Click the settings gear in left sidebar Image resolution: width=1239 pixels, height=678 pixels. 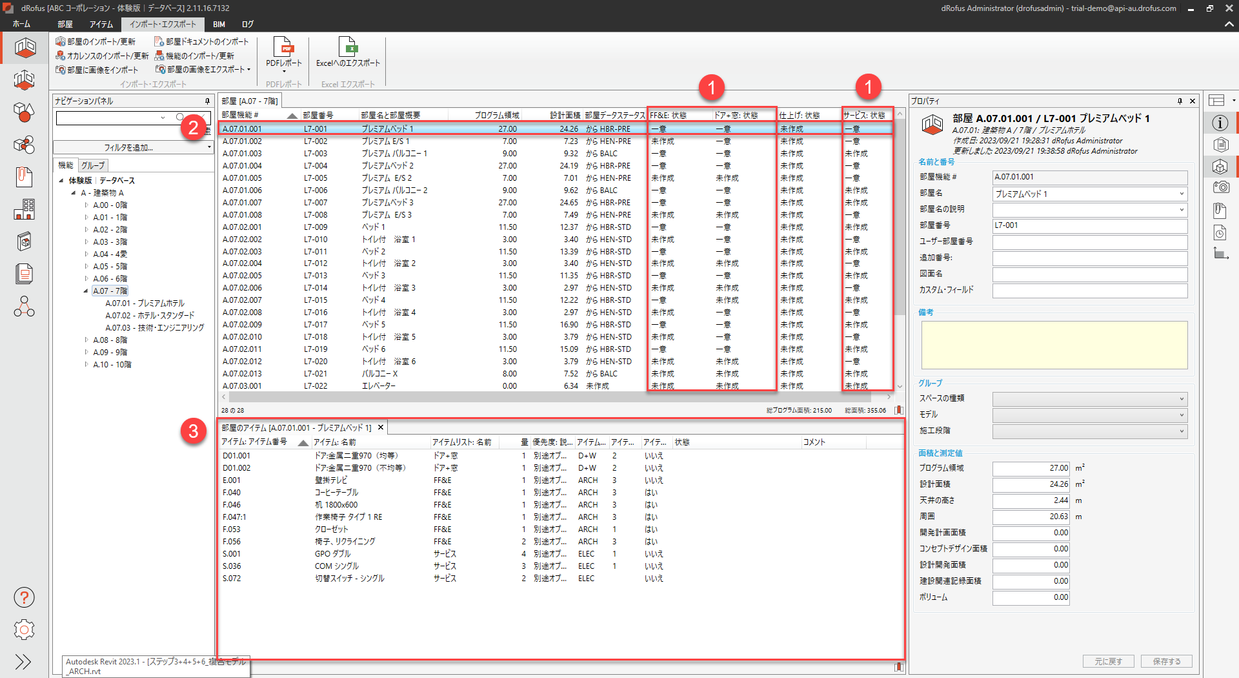point(24,630)
